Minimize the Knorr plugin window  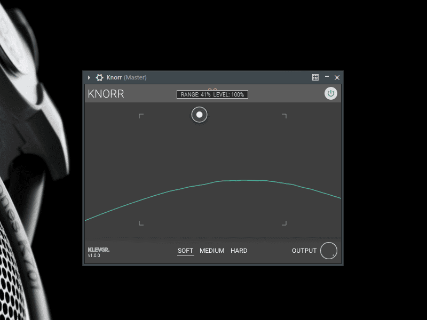tap(327, 77)
